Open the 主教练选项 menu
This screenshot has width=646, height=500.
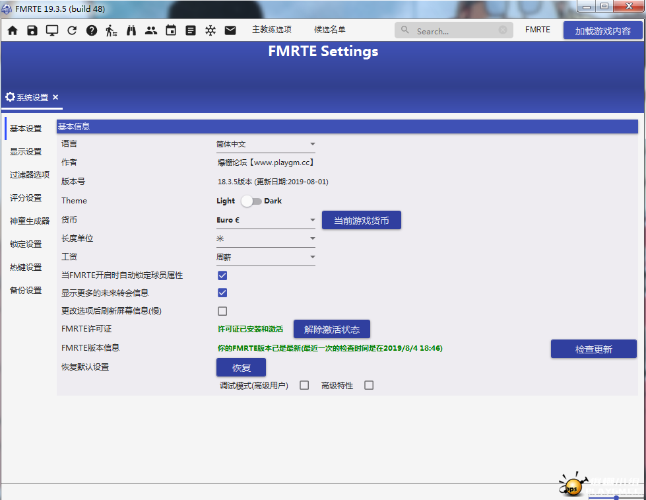pos(272,30)
